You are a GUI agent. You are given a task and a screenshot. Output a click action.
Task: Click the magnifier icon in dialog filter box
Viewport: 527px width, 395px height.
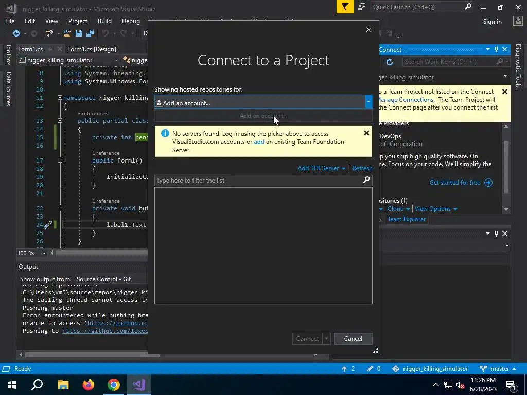[x=366, y=180]
